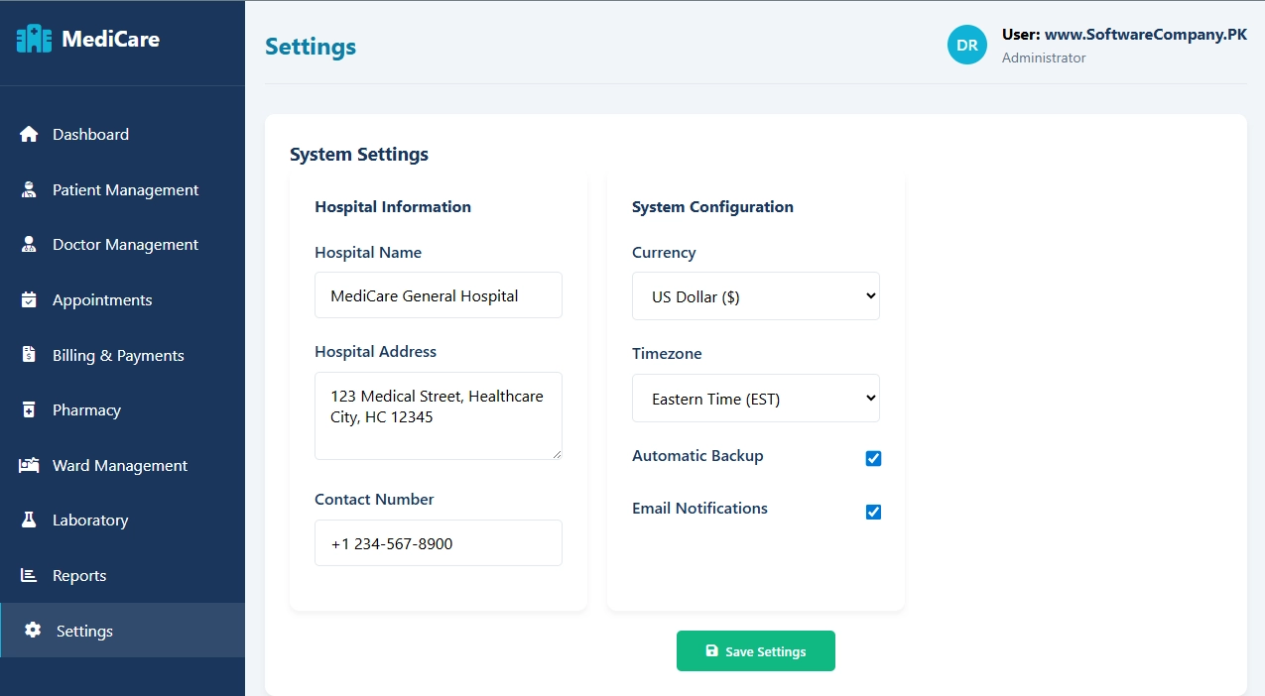
Task: Uncheck Email Notifications
Action: (873, 512)
